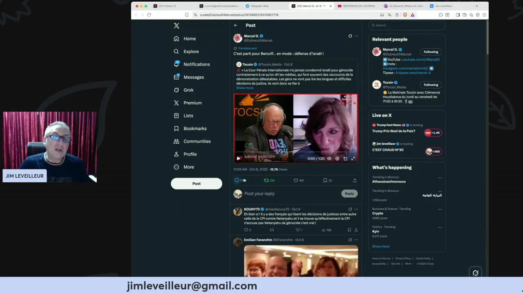Go to Home in the sidebar
Viewport: 523px width, 294px height.
[x=185, y=39]
